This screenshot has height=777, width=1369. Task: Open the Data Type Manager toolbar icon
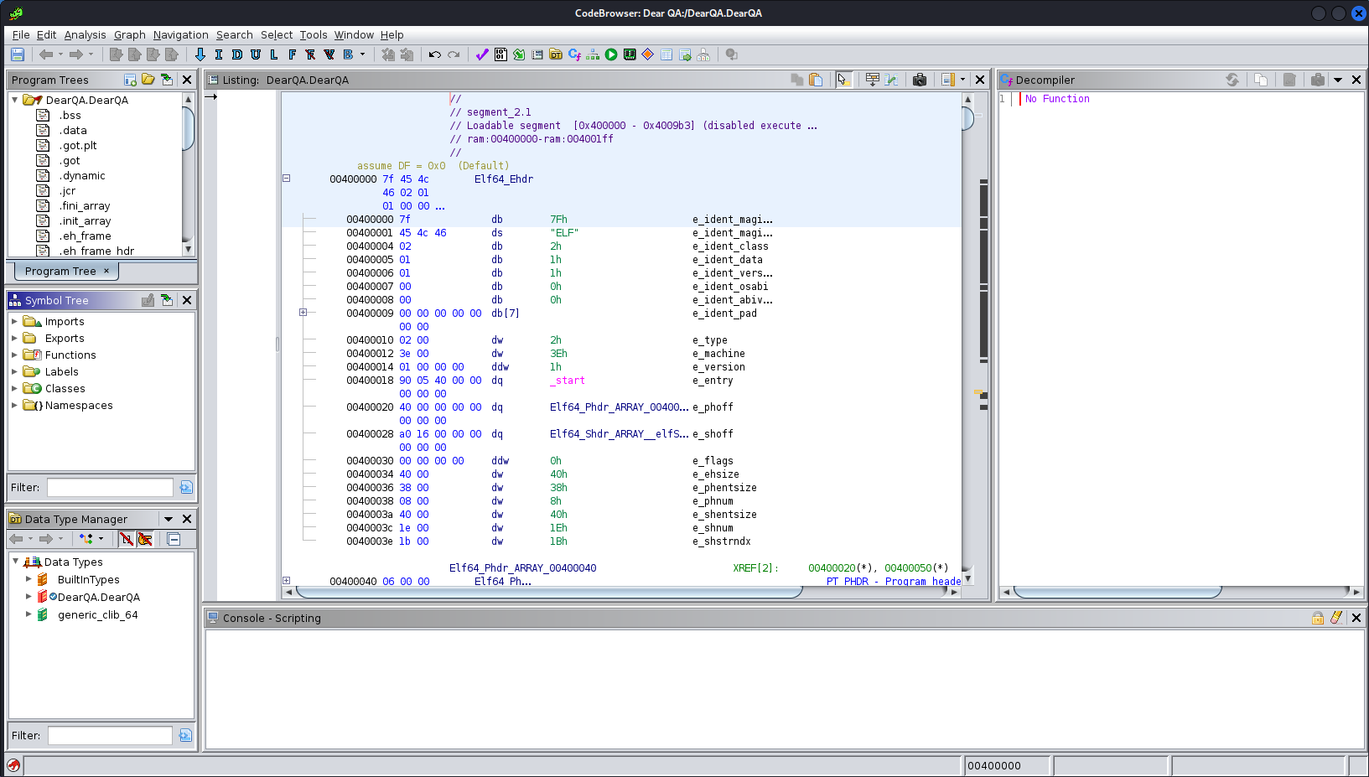[x=556, y=54]
